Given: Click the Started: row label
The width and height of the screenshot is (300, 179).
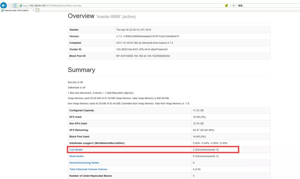Looking at the screenshot, I should (74, 30).
